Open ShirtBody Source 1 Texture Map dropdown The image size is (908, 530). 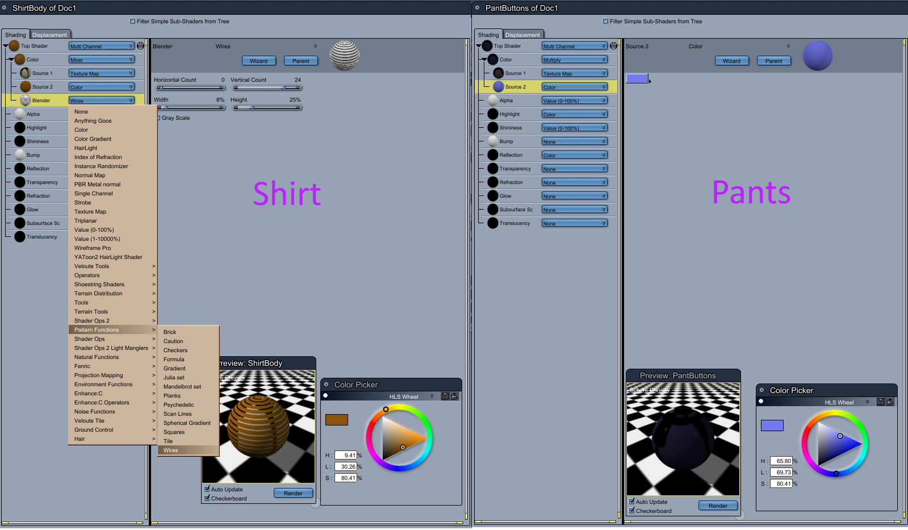(x=102, y=73)
